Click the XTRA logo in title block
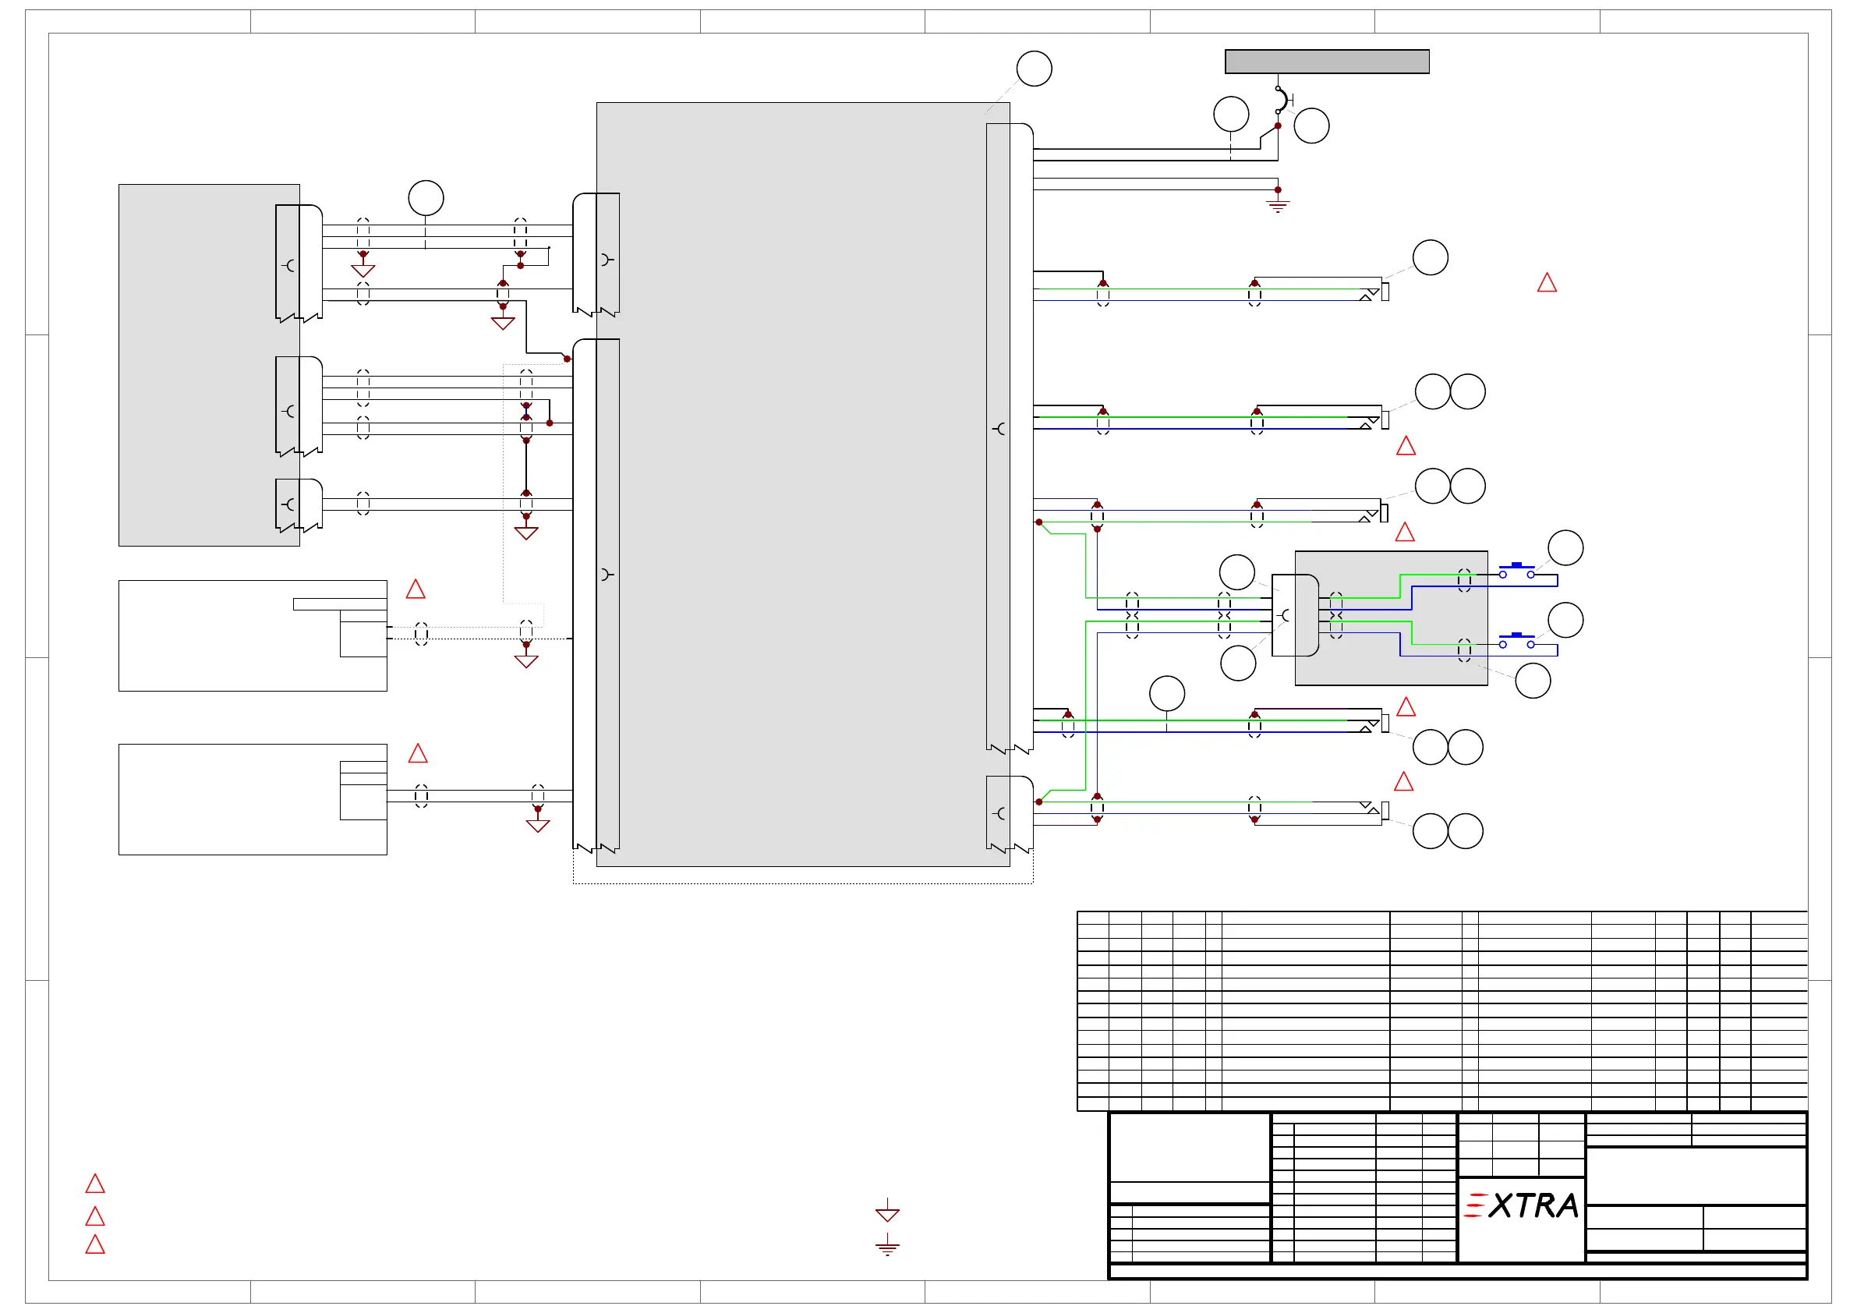This screenshot has width=1857, height=1313. click(x=1520, y=1205)
